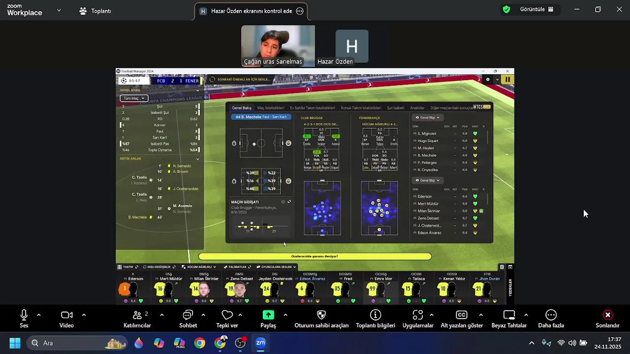Click the Toplantı button
The width and height of the screenshot is (630, 354).
(95, 11)
